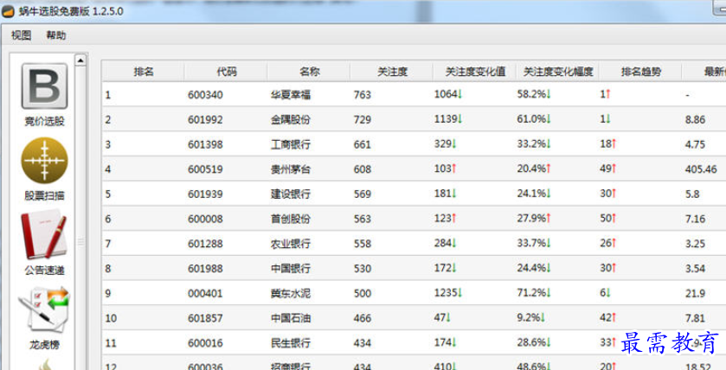Click the app logo in title bar
726x370 pixels.
point(8,11)
